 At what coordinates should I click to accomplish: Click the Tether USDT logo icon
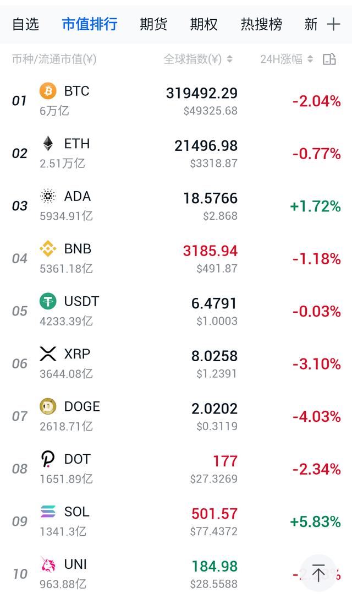point(48,301)
